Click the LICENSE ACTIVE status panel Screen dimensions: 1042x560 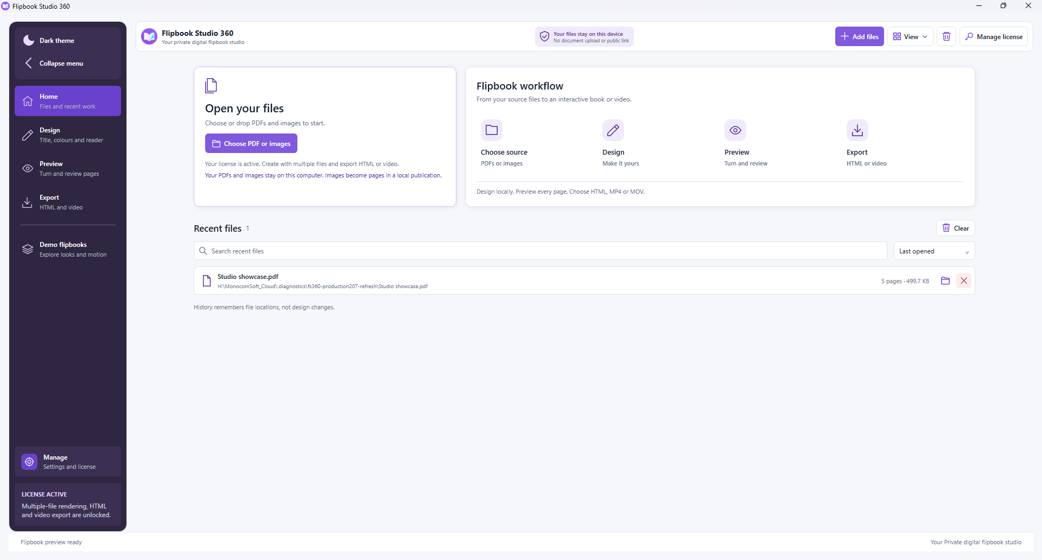[x=68, y=505]
